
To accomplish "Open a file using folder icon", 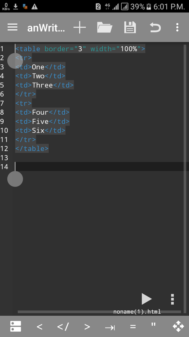I will 105,28.
